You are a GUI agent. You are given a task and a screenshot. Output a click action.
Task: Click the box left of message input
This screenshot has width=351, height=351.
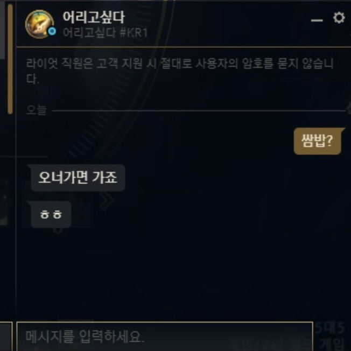[x=6, y=336]
